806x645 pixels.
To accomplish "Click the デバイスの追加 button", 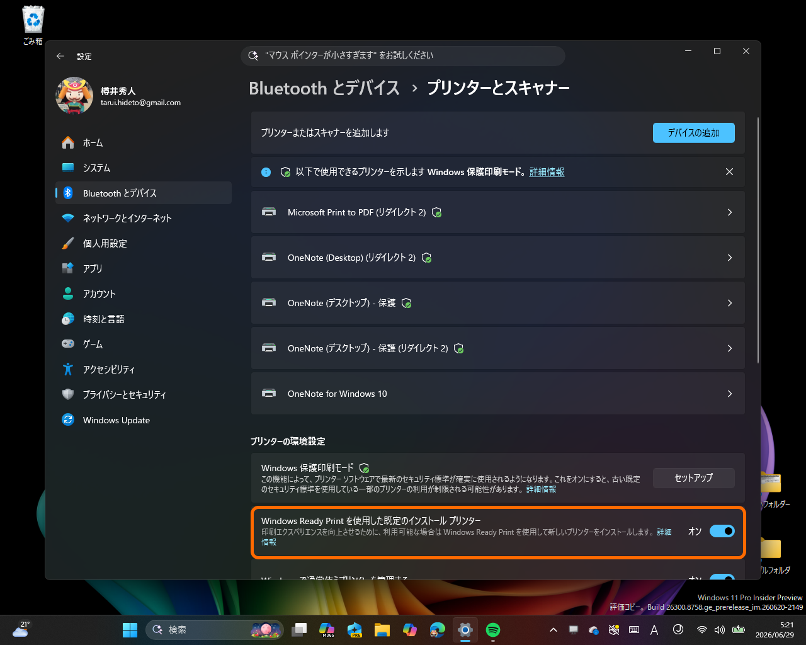I will [693, 133].
